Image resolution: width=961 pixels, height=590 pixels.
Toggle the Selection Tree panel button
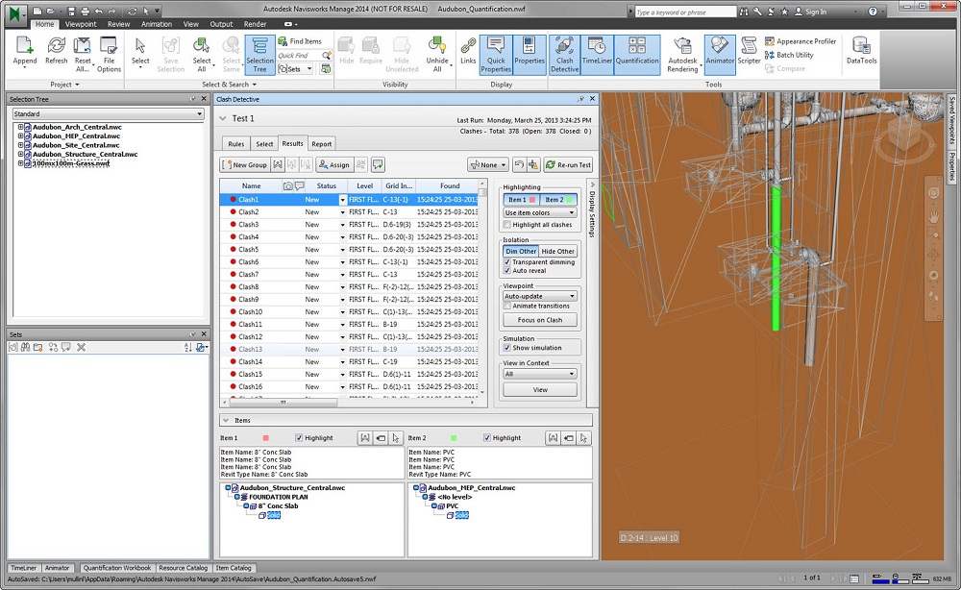click(259, 55)
